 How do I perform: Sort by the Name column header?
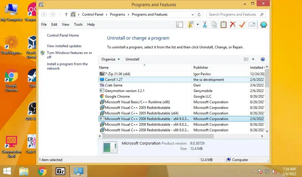145,68
